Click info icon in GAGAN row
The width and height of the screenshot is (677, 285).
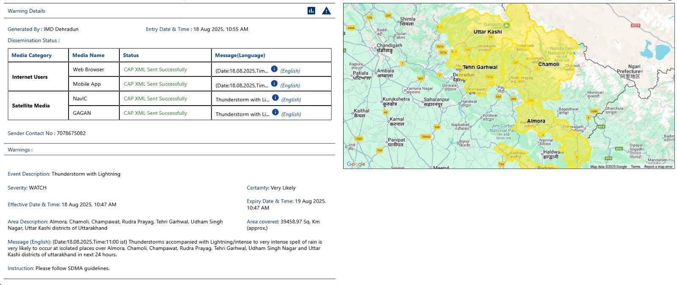pyautogui.click(x=275, y=112)
